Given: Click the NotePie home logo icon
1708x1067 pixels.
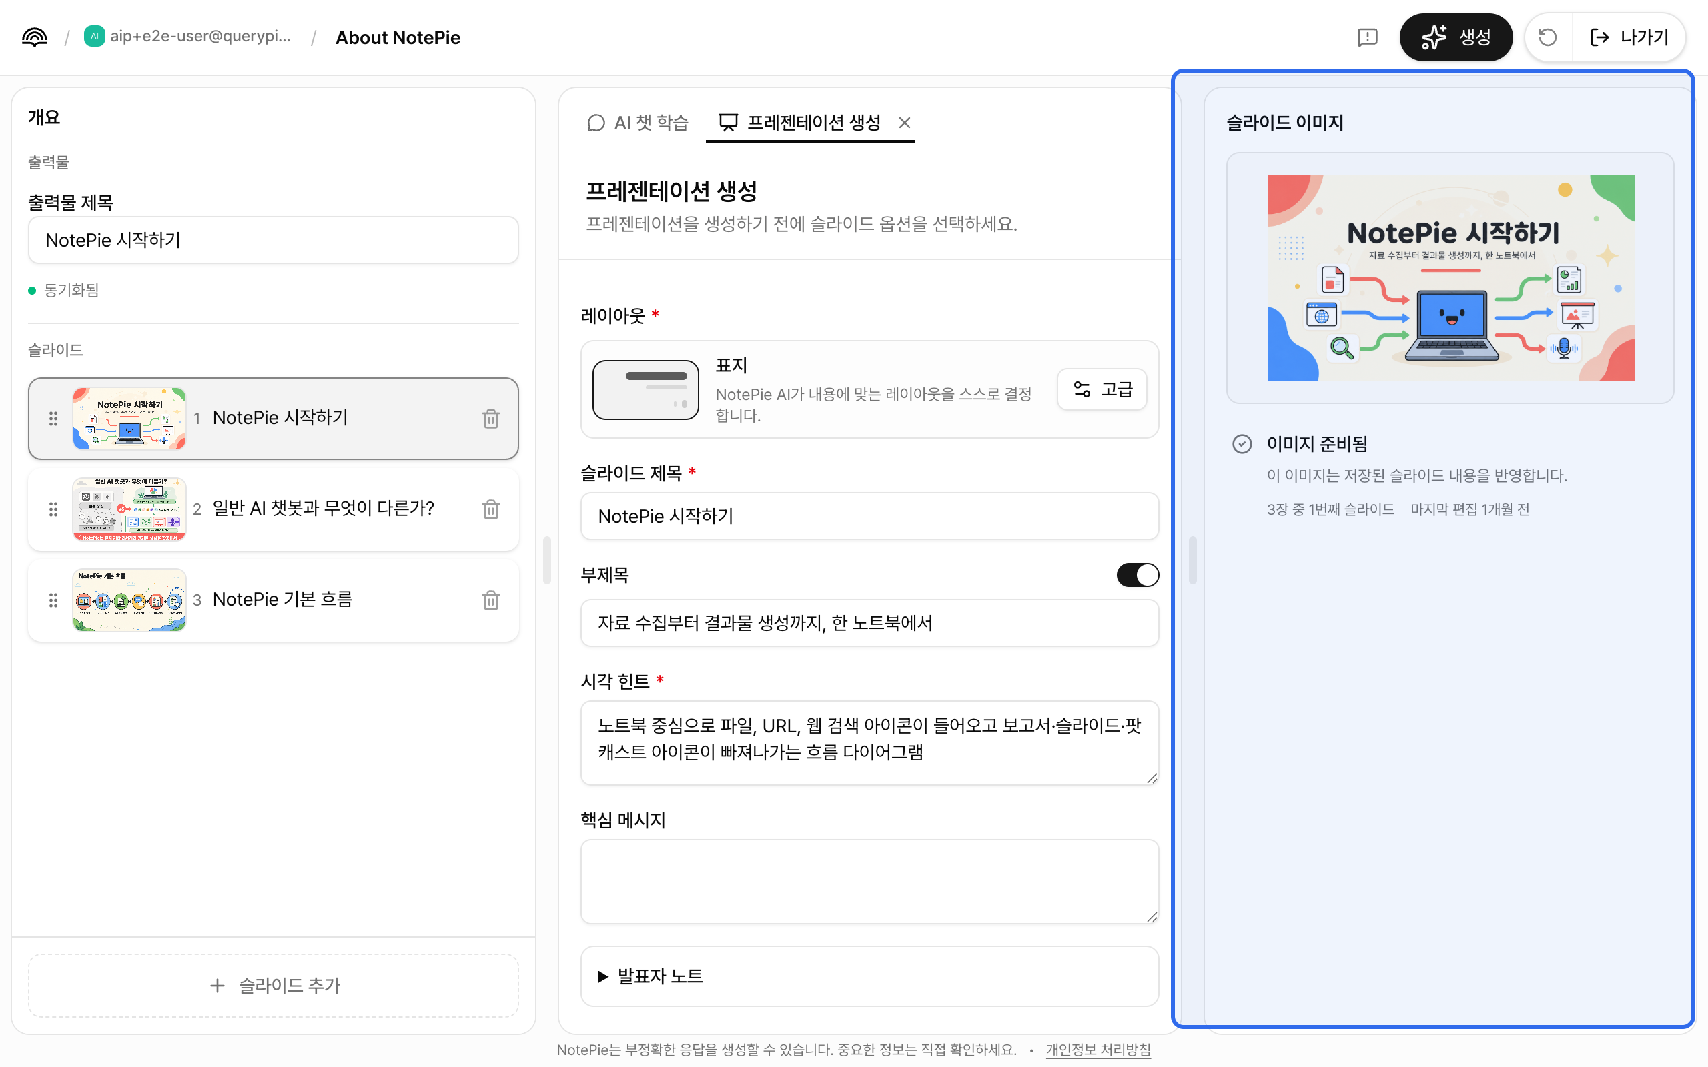Looking at the screenshot, I should click(x=34, y=37).
